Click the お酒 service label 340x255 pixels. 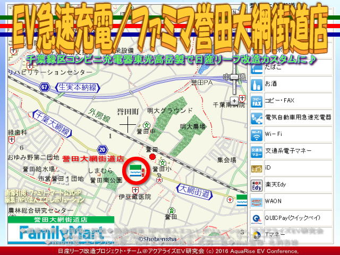[x=271, y=84]
